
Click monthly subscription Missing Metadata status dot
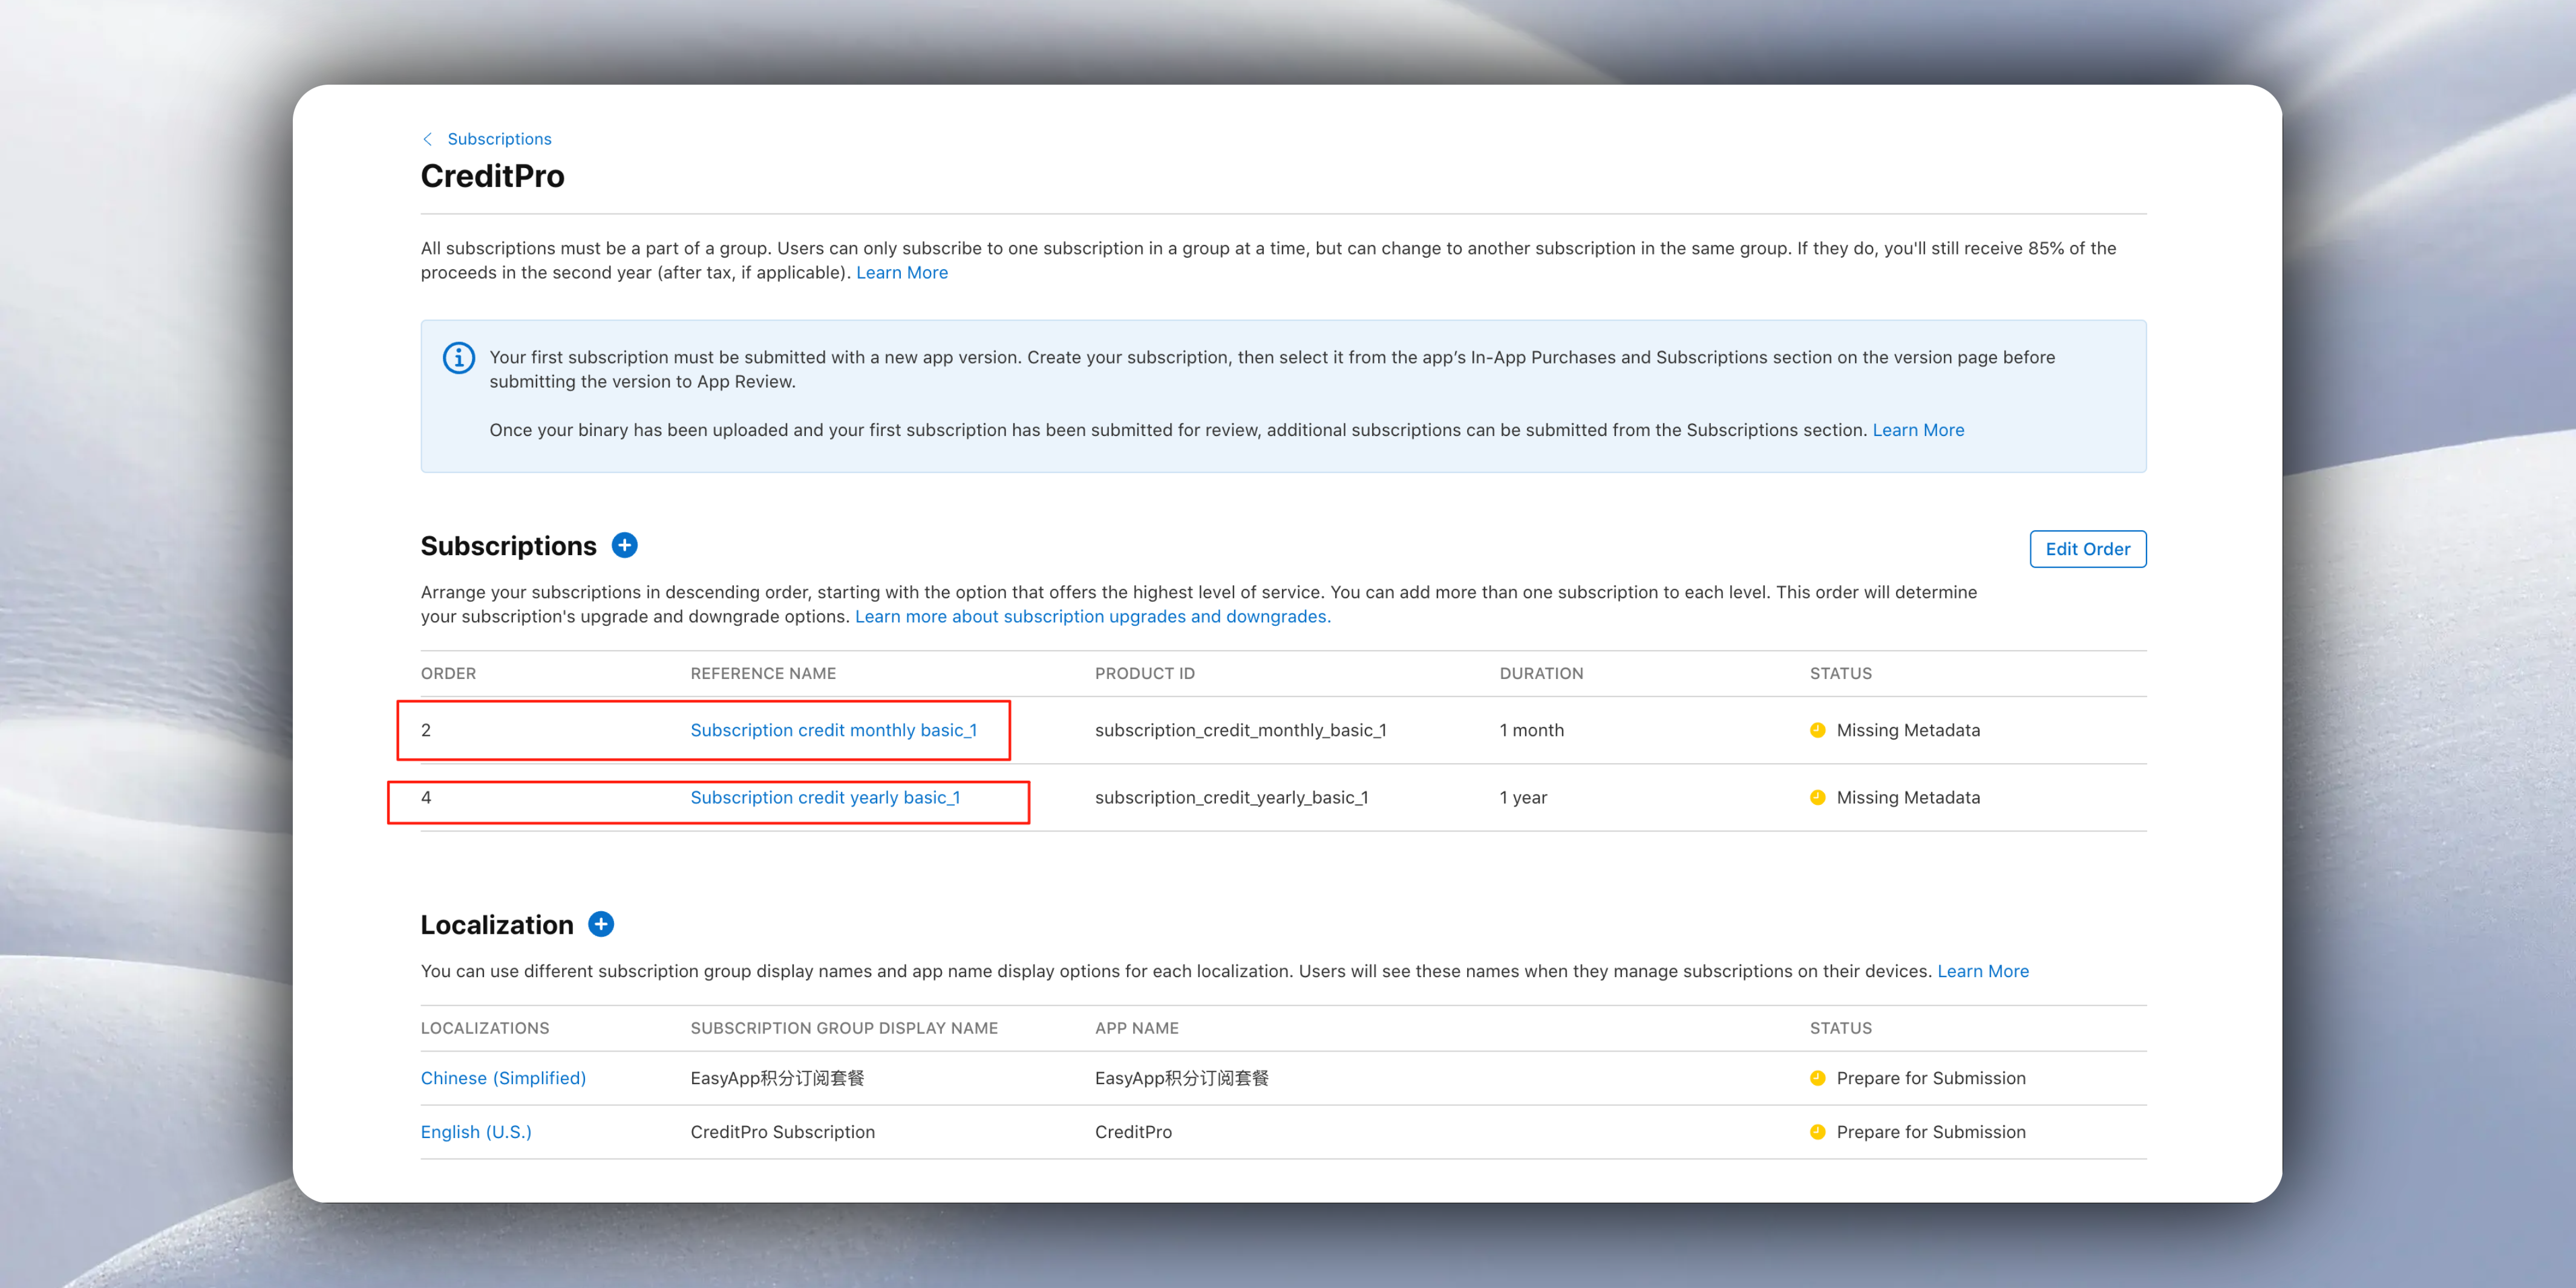point(1817,730)
